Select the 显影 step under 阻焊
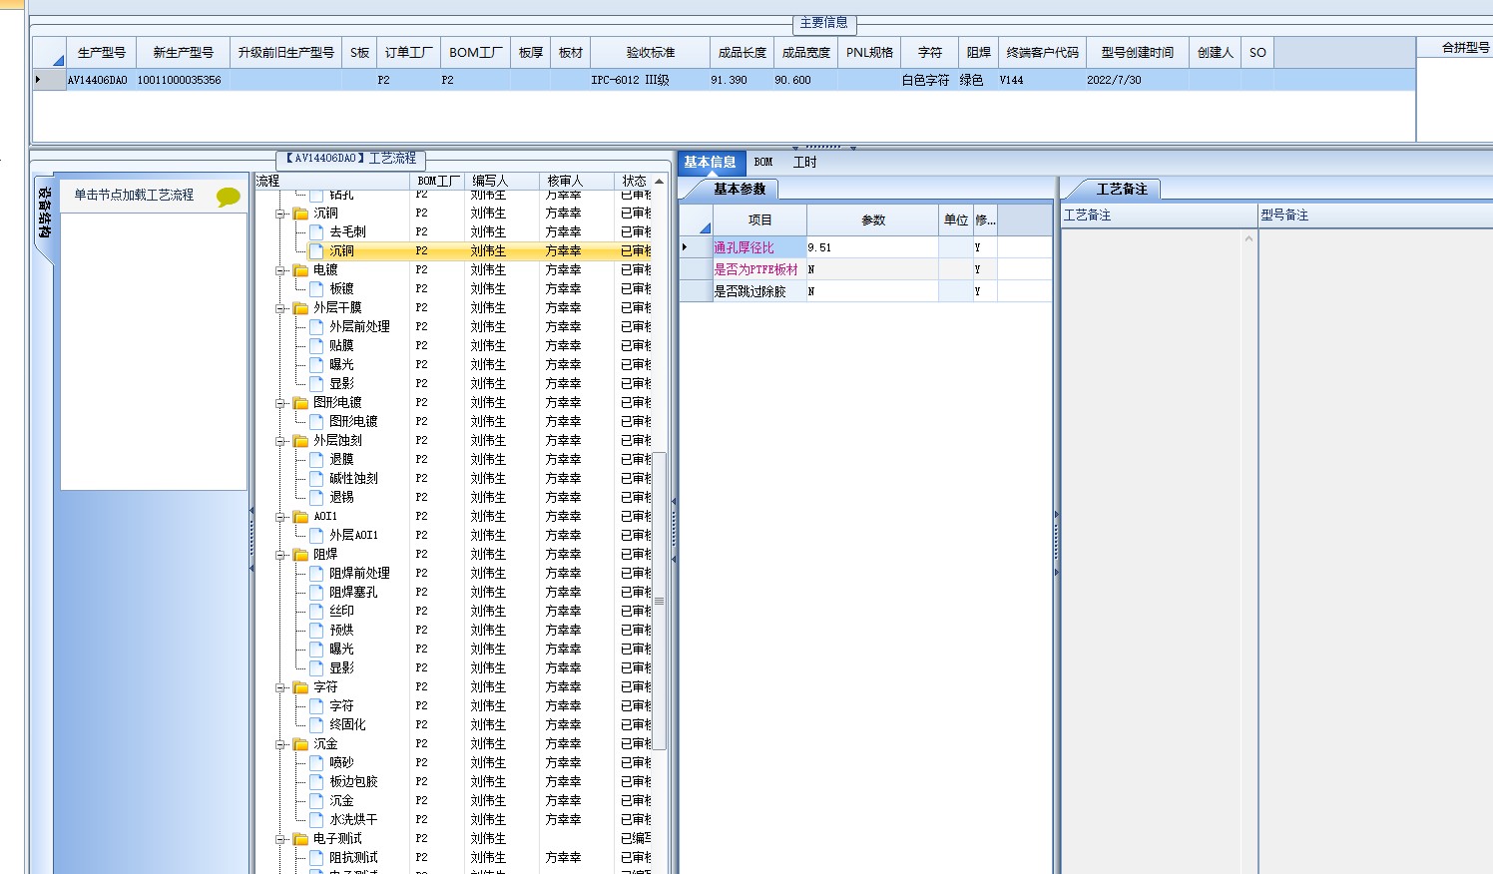 click(x=341, y=668)
